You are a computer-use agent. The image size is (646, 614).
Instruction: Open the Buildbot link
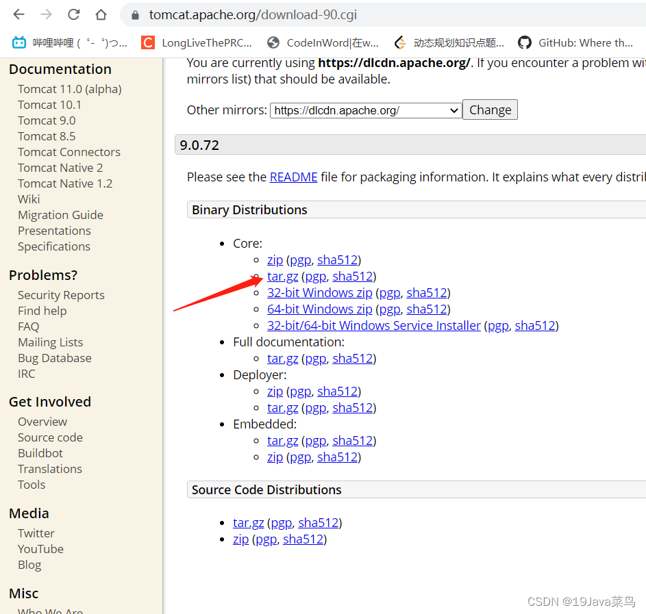(40, 453)
